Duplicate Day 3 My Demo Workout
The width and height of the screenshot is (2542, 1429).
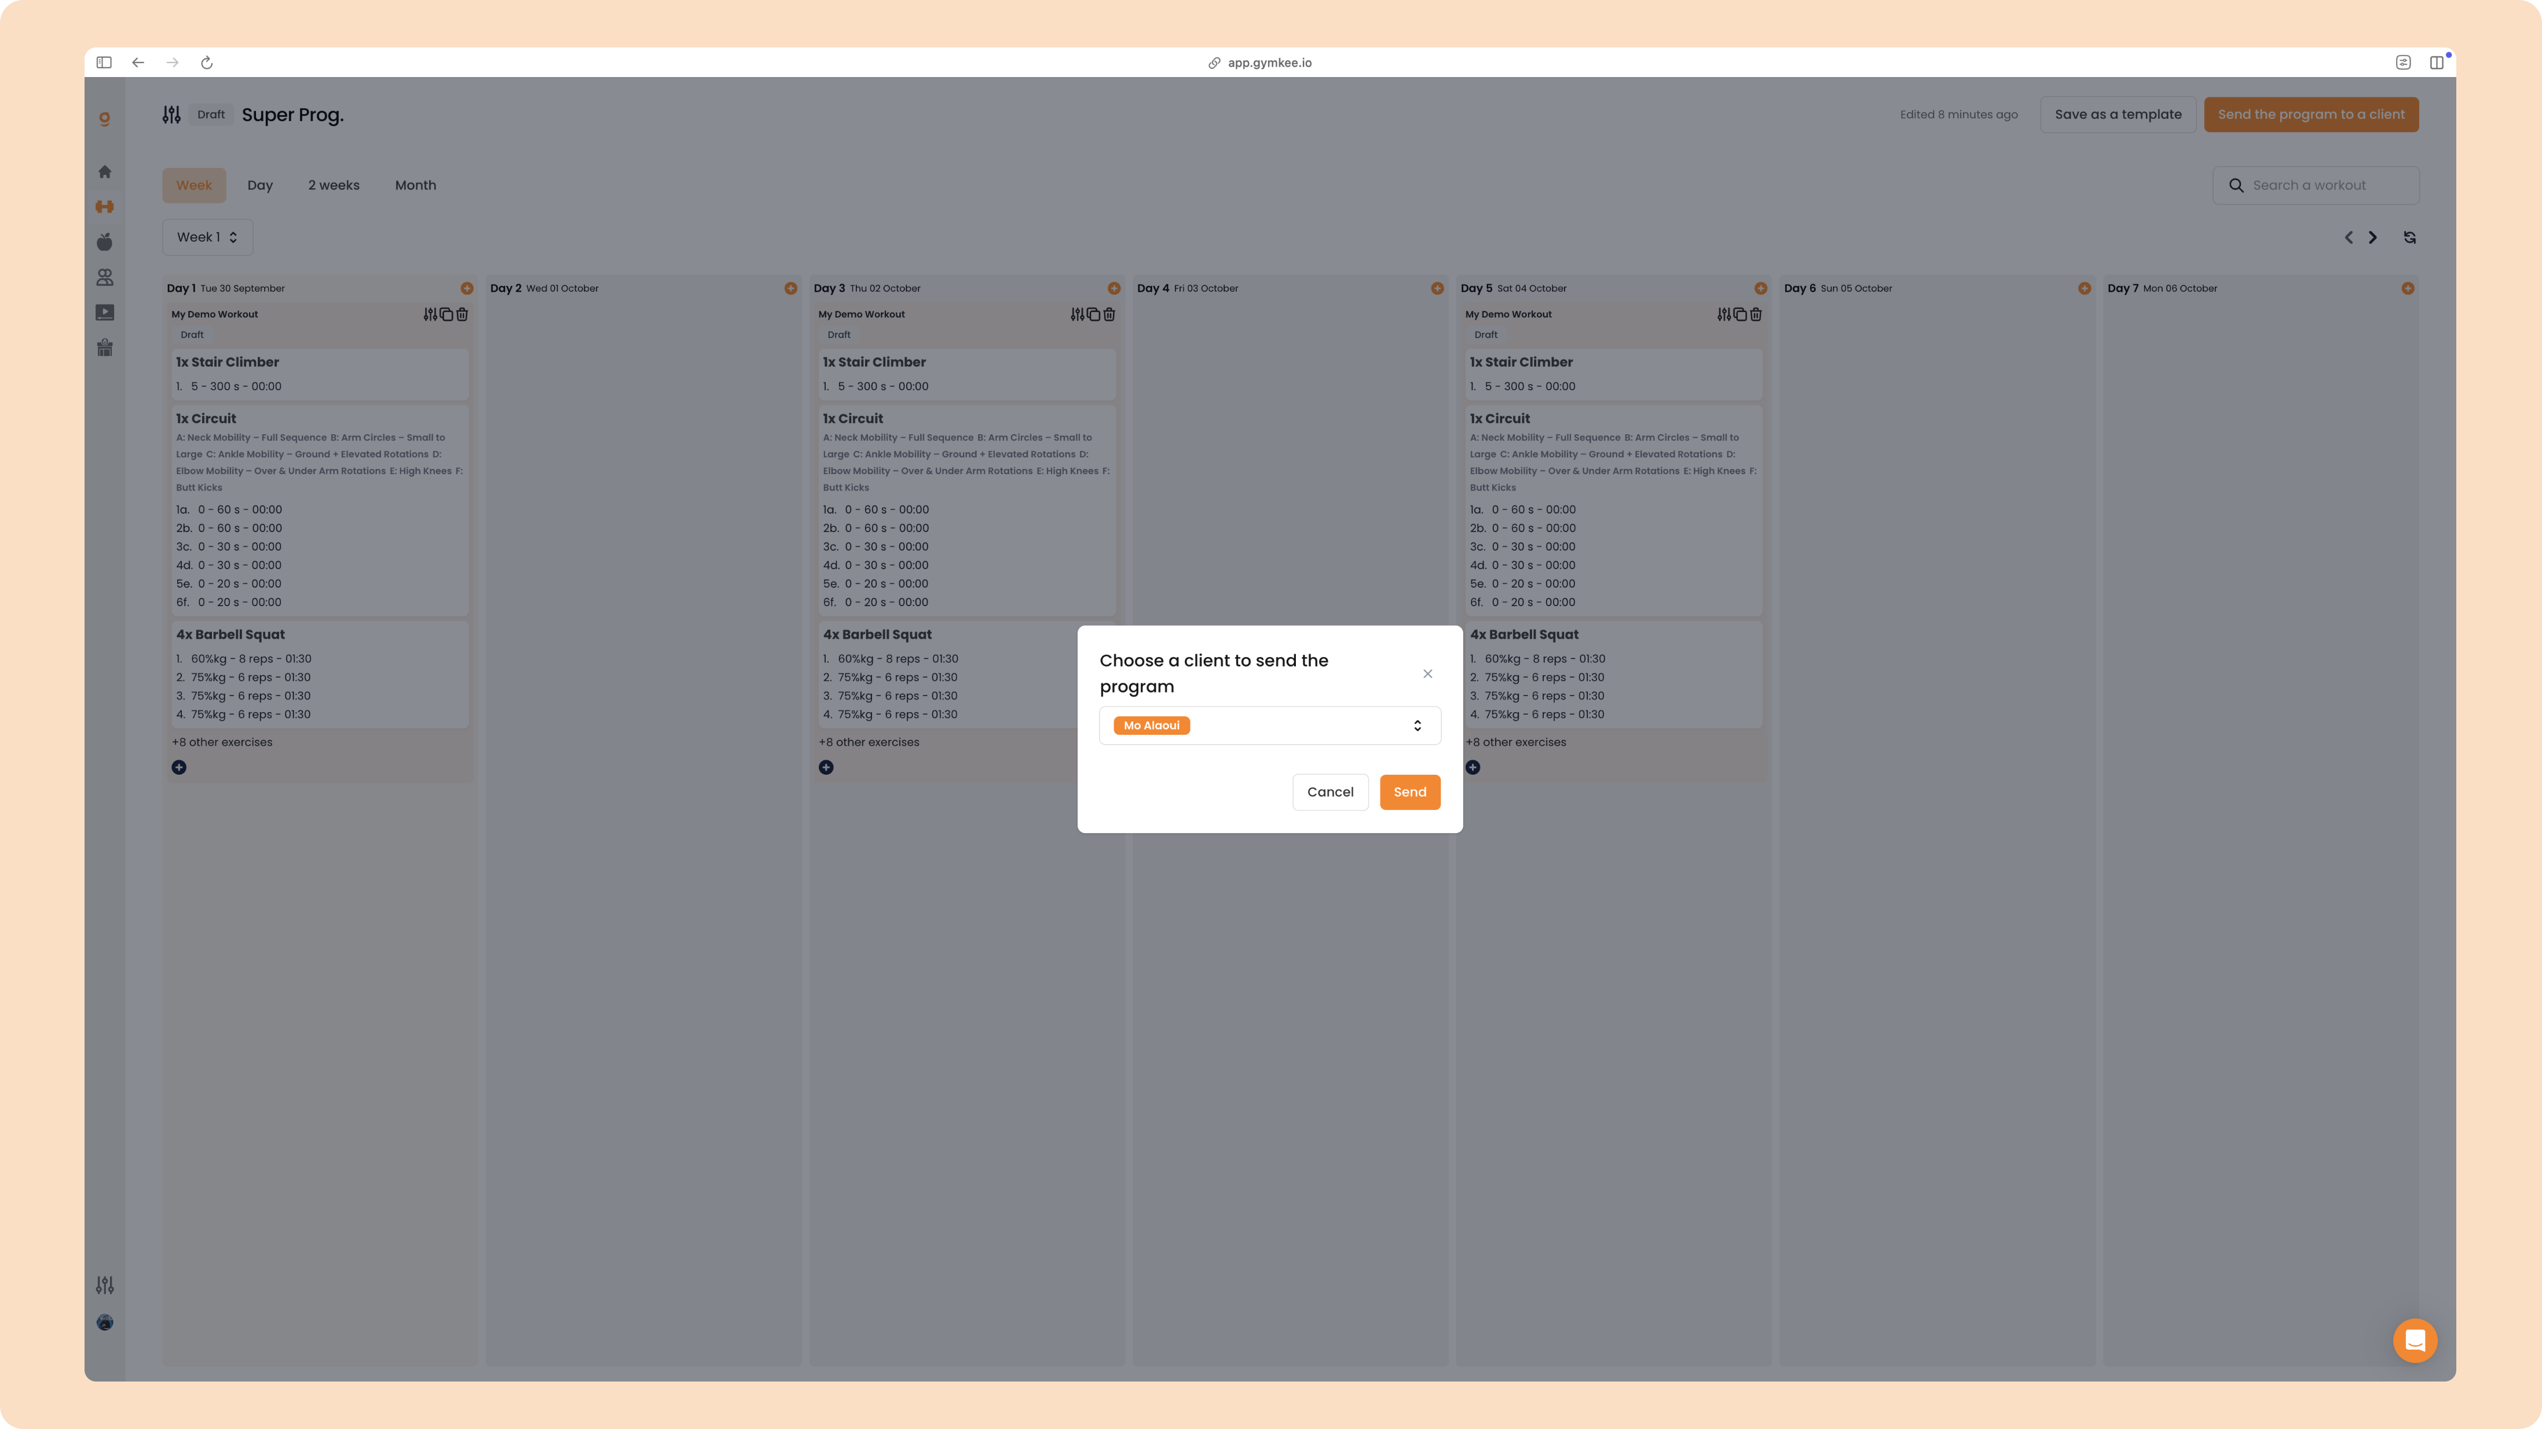(1093, 314)
